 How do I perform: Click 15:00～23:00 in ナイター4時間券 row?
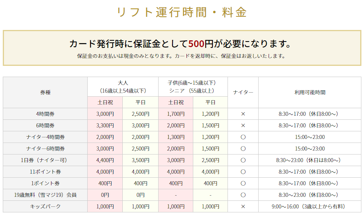click(x=310, y=137)
